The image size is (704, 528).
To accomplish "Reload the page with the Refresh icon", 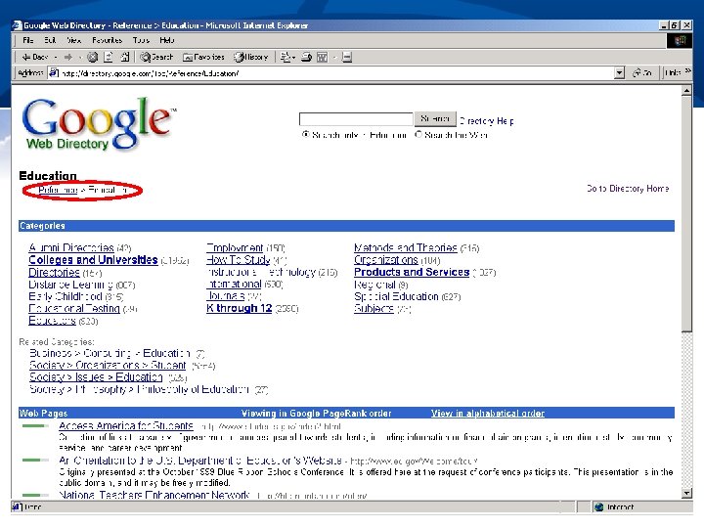I will coord(109,57).
